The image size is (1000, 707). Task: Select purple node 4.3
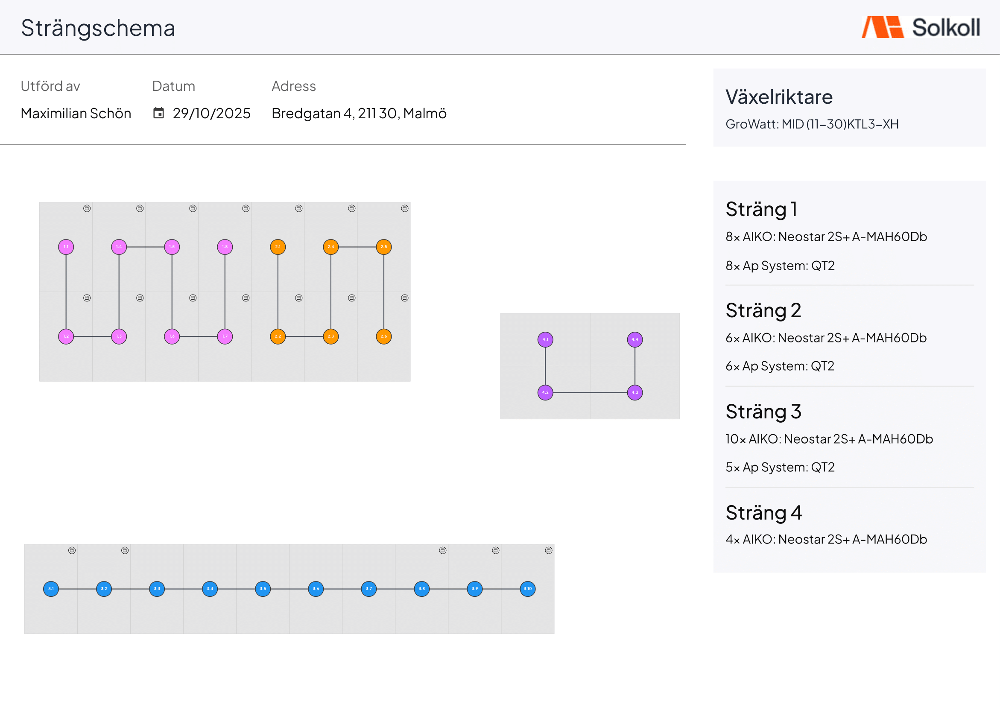click(x=635, y=392)
